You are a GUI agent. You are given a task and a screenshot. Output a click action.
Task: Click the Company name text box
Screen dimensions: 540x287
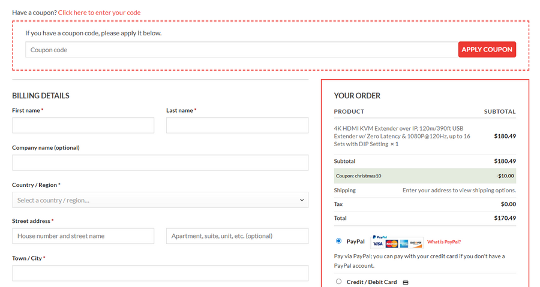point(160,162)
